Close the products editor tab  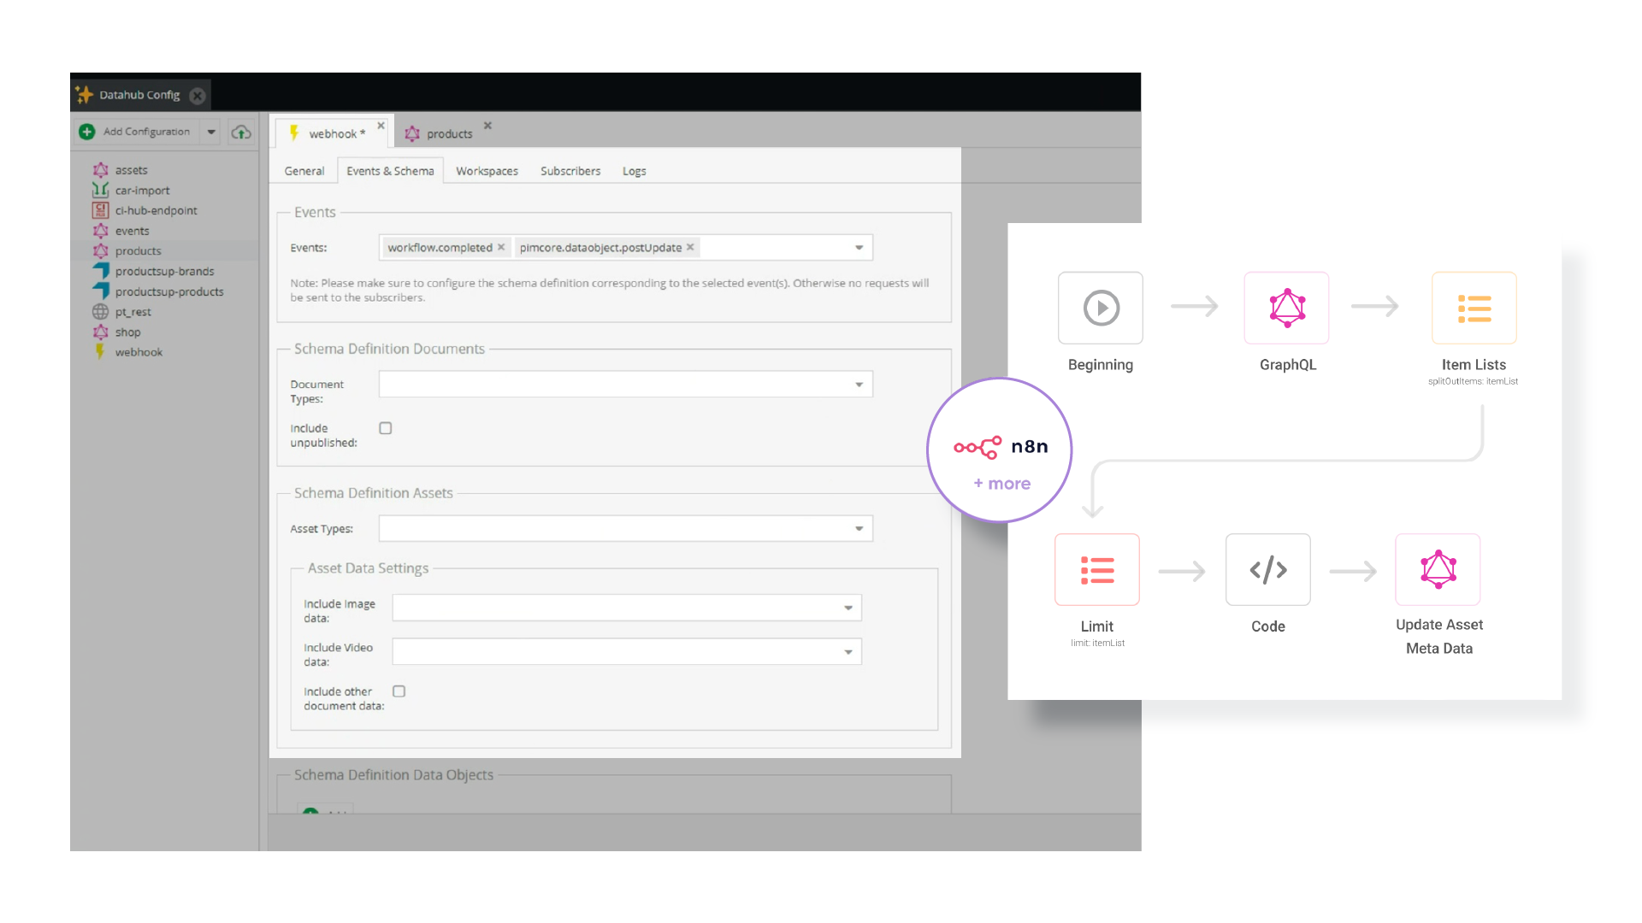click(487, 126)
